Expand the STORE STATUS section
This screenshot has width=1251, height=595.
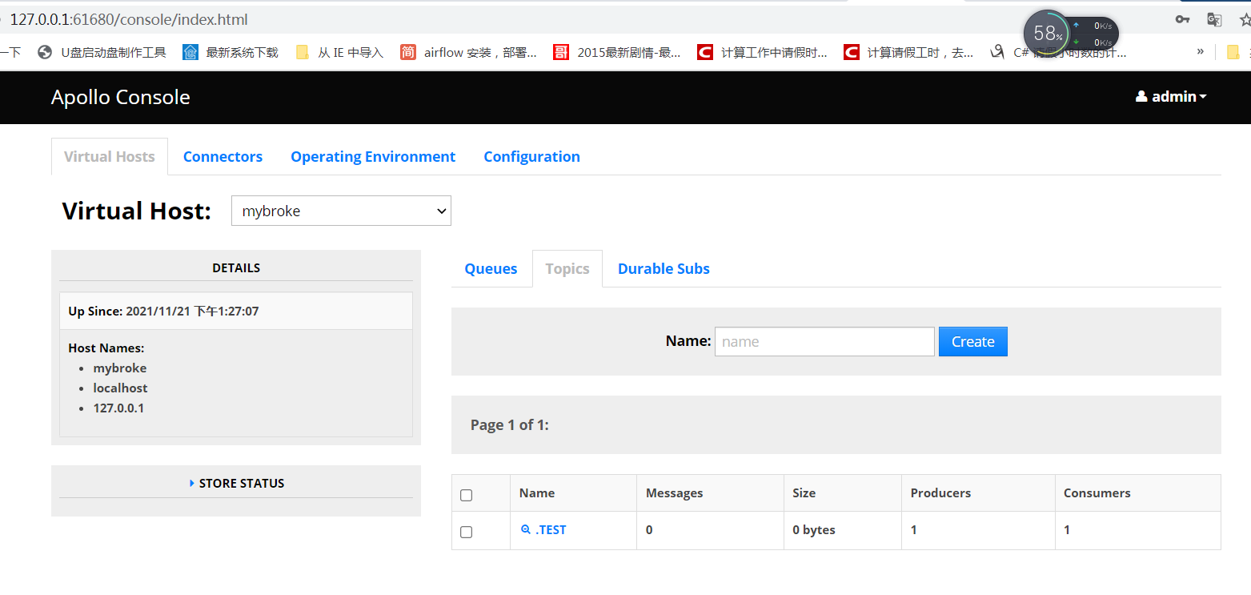pos(236,484)
